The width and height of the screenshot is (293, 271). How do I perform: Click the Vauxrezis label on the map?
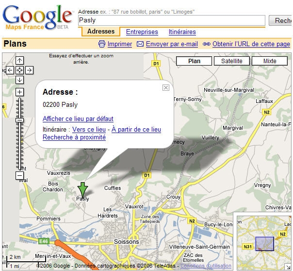pyautogui.click(x=59, y=173)
